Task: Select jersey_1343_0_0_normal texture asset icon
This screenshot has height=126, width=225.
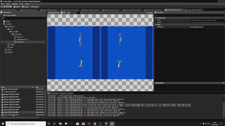Action: click(x=2, y=99)
